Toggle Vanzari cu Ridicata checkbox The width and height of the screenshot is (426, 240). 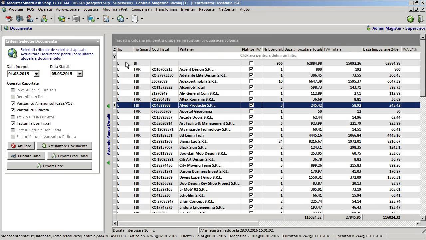[13, 110]
